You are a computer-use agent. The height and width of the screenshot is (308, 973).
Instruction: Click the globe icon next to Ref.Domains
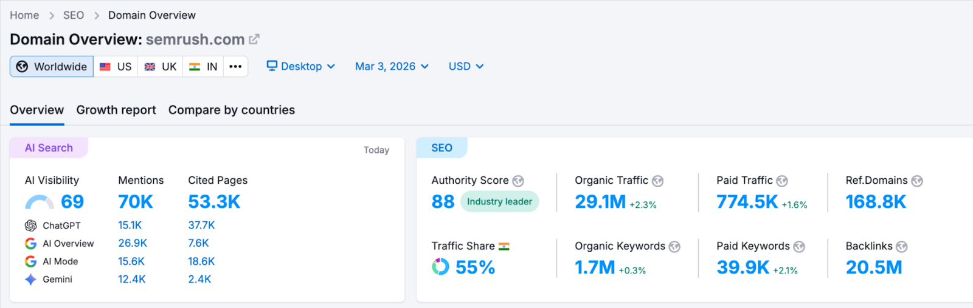[917, 181]
